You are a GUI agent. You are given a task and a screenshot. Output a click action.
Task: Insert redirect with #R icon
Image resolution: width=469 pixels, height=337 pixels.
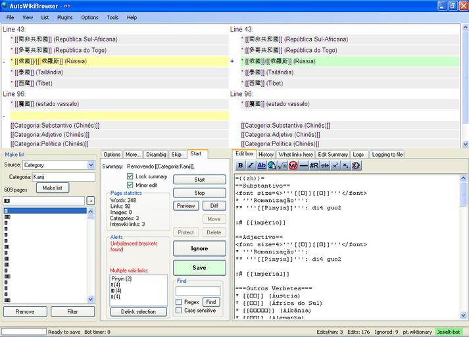click(314, 166)
